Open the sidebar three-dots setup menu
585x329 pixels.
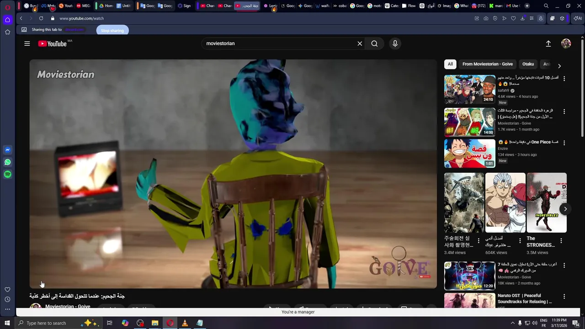7,309
